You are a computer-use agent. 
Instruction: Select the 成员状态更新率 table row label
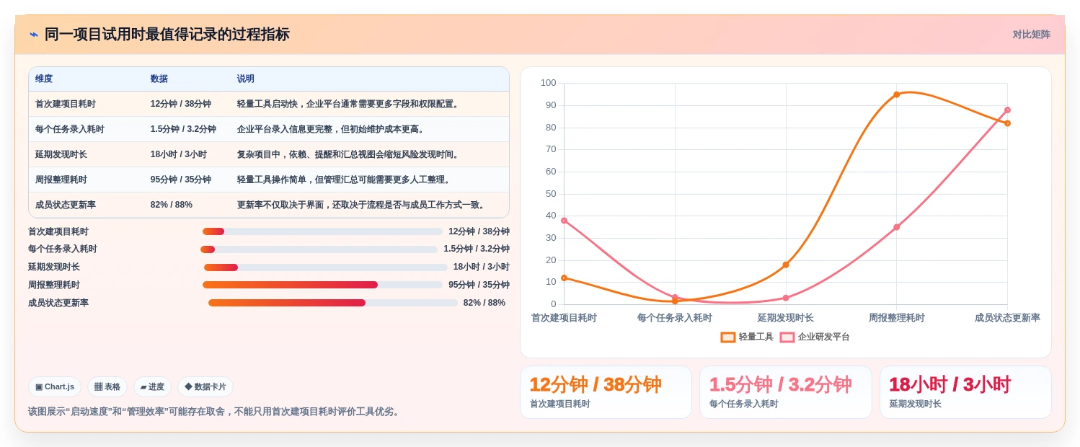66,205
